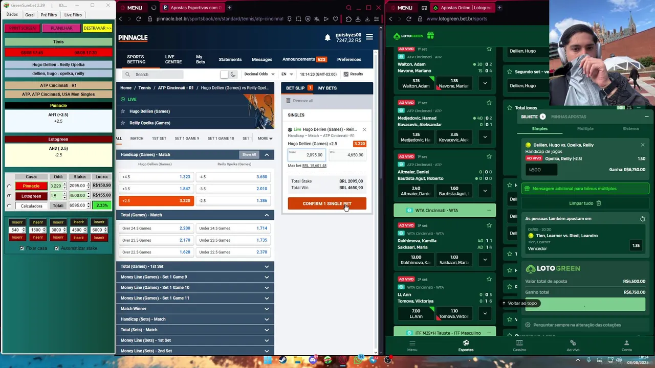Image resolution: width=655 pixels, height=368 pixels.
Task: Open extensions icon in Pinnacle browser toolbar
Action: pyautogui.click(x=348, y=19)
